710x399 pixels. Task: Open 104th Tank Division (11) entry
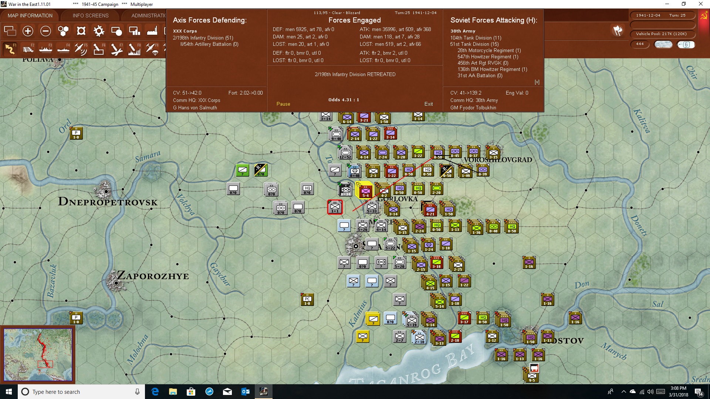tap(476, 38)
